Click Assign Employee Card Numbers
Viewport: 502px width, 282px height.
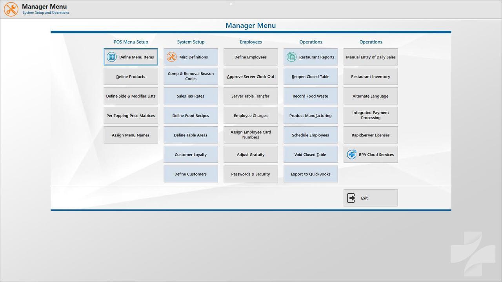(251, 135)
